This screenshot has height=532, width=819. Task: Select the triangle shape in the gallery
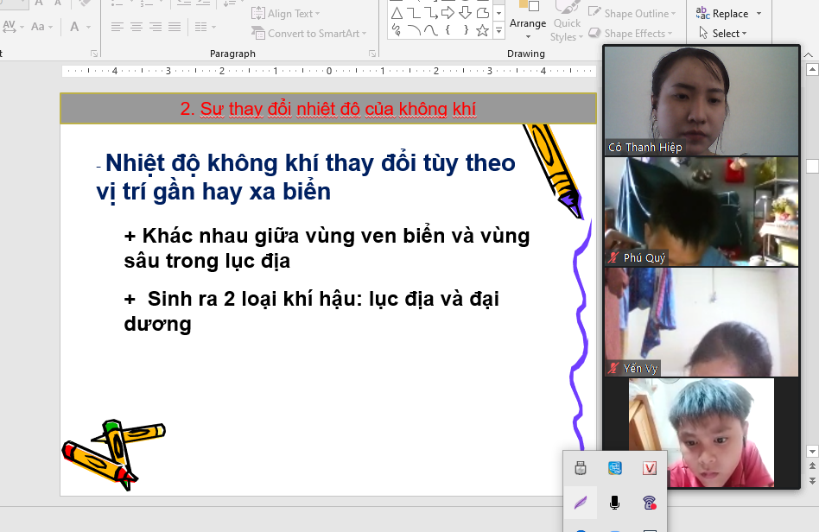[397, 13]
